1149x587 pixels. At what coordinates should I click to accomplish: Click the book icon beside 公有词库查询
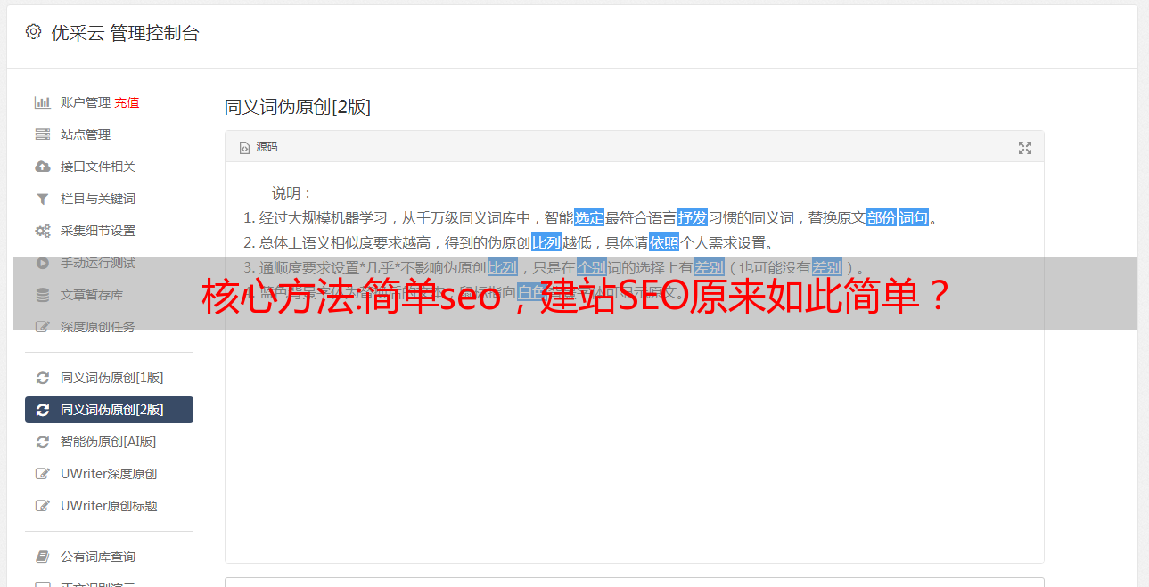(x=42, y=557)
